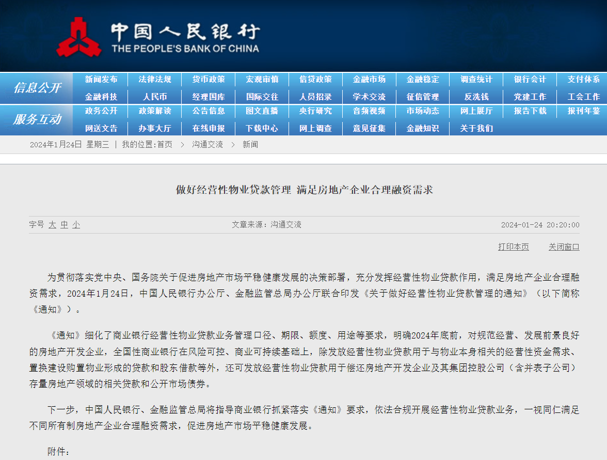Click the 附件: label
Image resolution: width=607 pixels, height=460 pixels.
point(58,452)
